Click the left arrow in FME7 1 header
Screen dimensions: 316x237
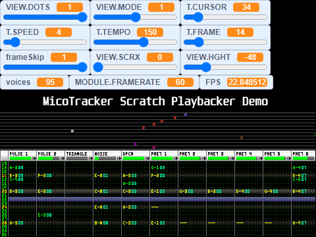174,158
